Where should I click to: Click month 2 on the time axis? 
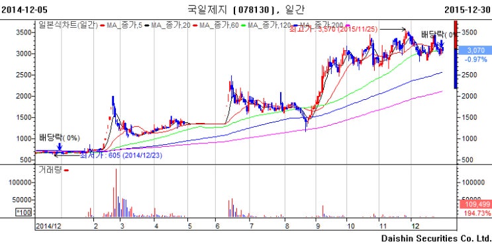click(x=95, y=226)
